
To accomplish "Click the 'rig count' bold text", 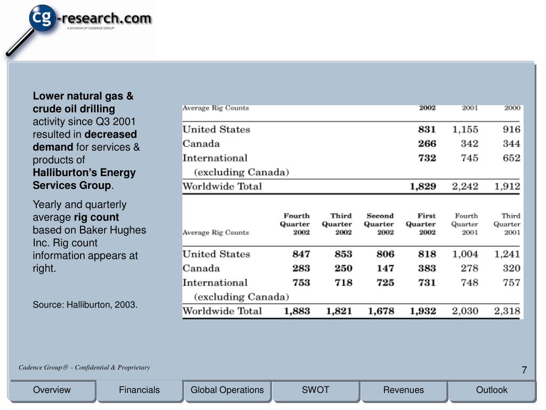I will point(97,218).
